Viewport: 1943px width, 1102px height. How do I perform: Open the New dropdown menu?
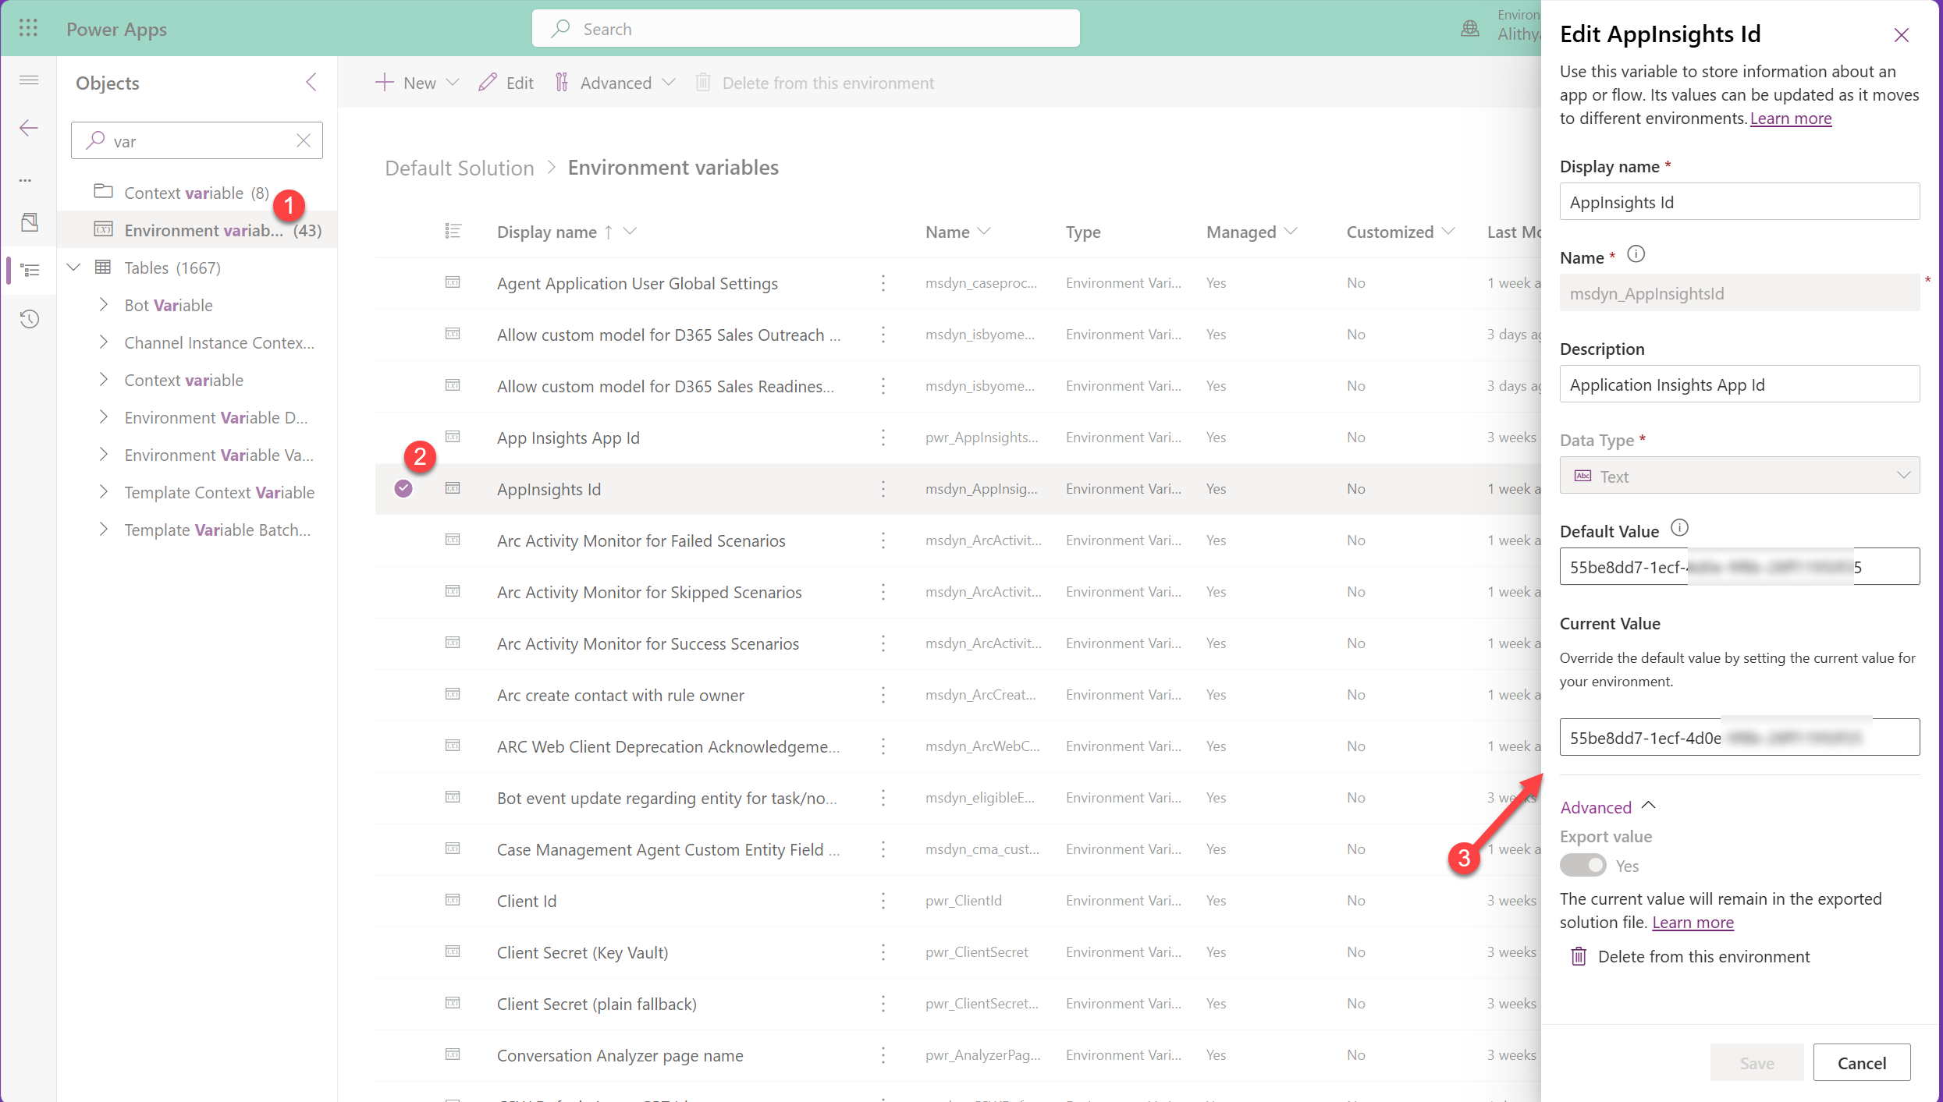tap(417, 83)
